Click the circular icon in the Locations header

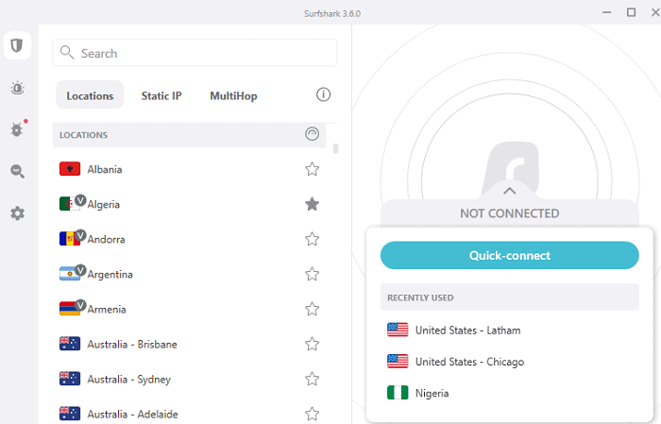click(313, 135)
